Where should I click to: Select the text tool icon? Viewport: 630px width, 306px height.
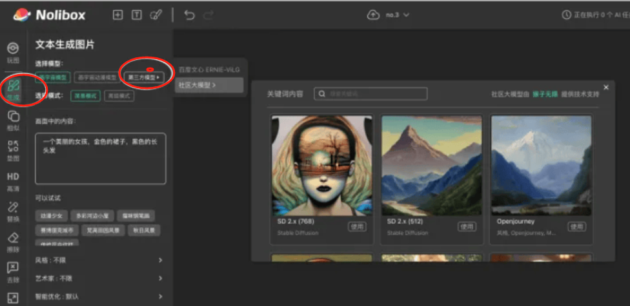click(x=136, y=15)
